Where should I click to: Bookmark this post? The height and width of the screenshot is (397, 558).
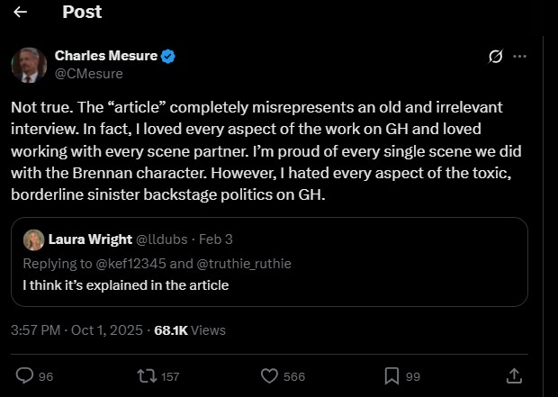click(x=391, y=375)
